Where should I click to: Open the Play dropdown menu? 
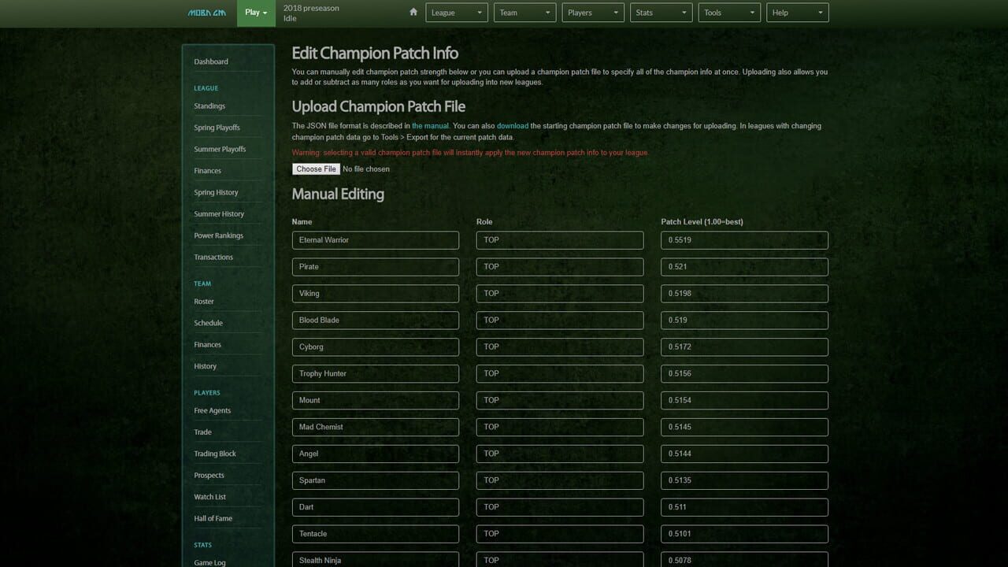pos(256,13)
